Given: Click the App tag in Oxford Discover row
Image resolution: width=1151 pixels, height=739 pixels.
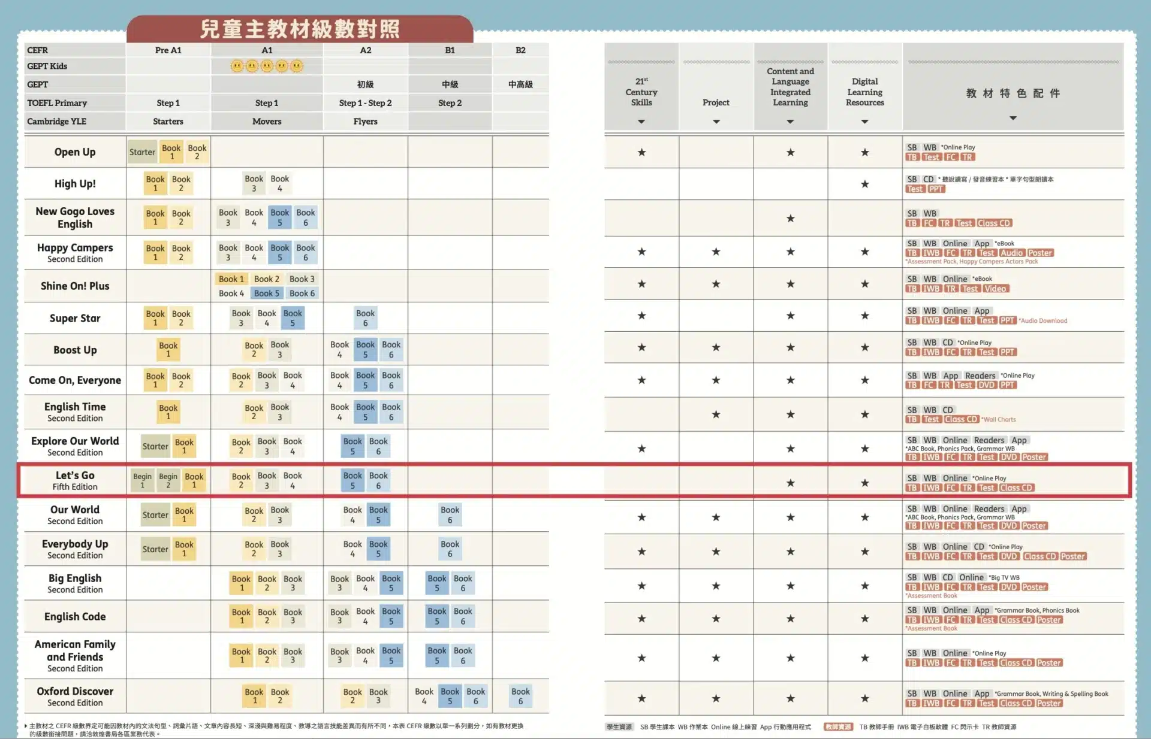Looking at the screenshot, I should [x=982, y=693].
